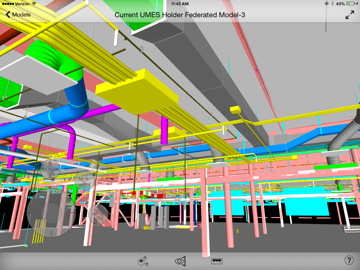This screenshot has width=360, height=270.
Task: Open the saved views eye icon
Action: pyautogui.click(x=180, y=261)
